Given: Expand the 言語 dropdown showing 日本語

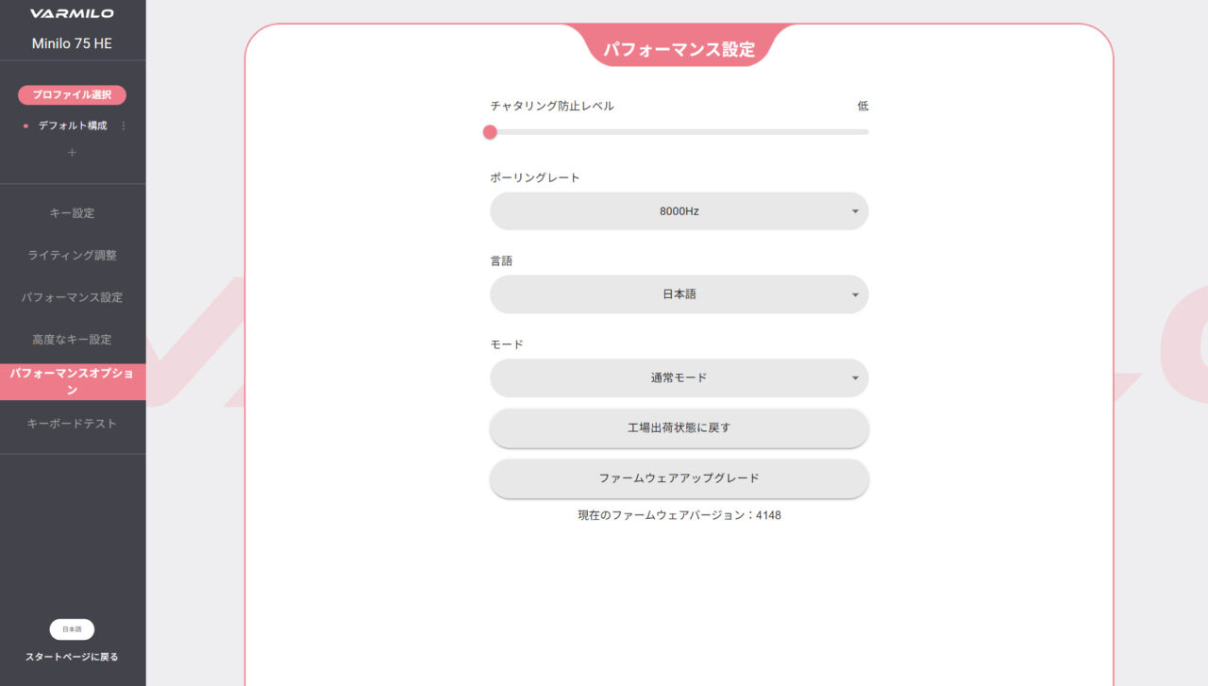Looking at the screenshot, I should click(x=679, y=294).
